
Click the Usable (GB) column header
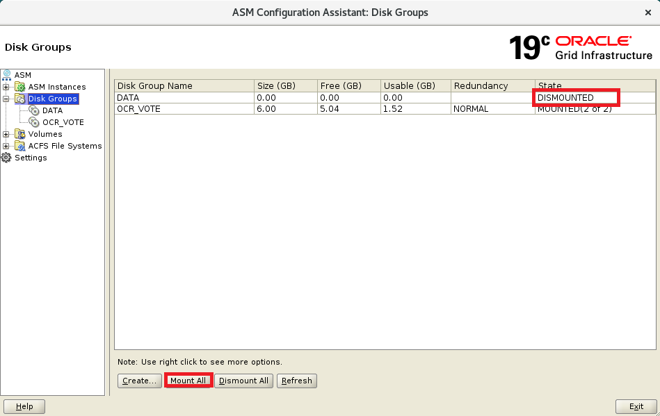pyautogui.click(x=416, y=85)
